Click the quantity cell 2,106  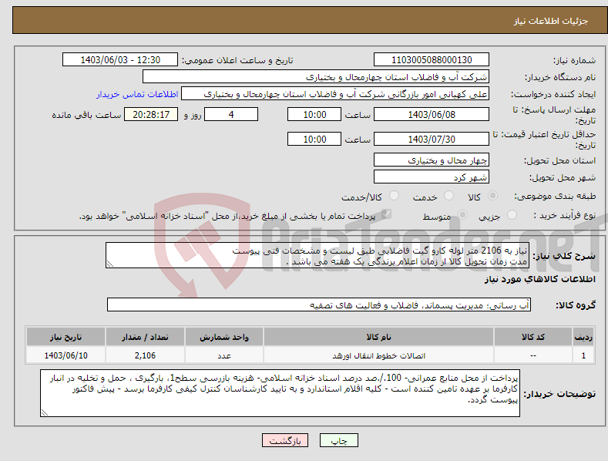[x=145, y=355]
